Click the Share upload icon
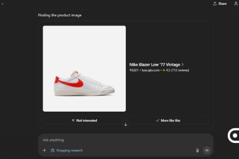The height and width of the screenshot is (159, 239). click(x=215, y=4)
